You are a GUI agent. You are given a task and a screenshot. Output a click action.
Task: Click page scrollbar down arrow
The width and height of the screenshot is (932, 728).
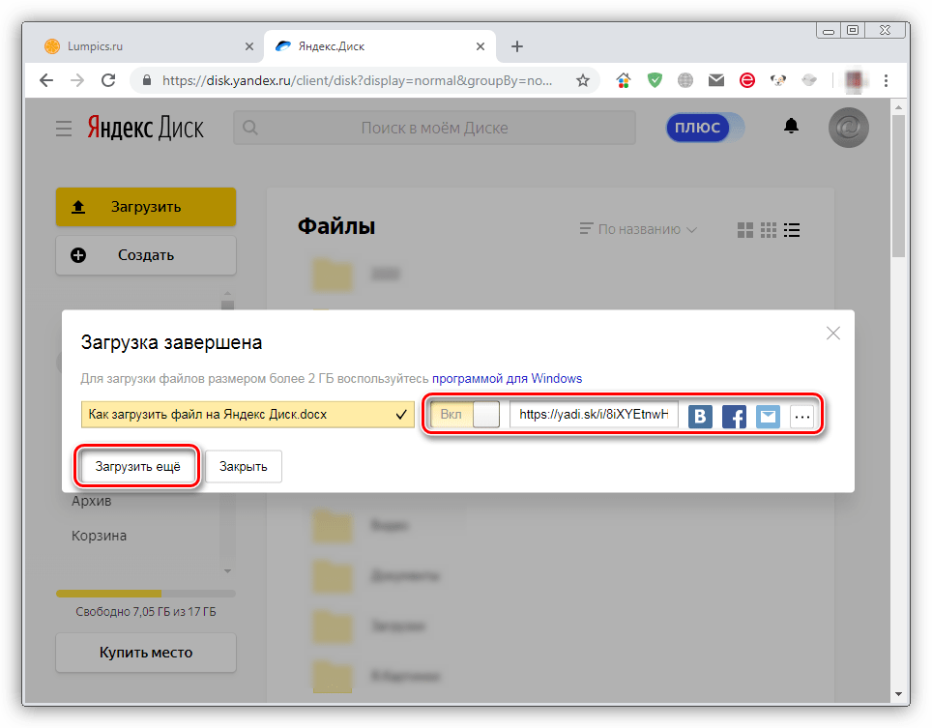[x=897, y=694]
